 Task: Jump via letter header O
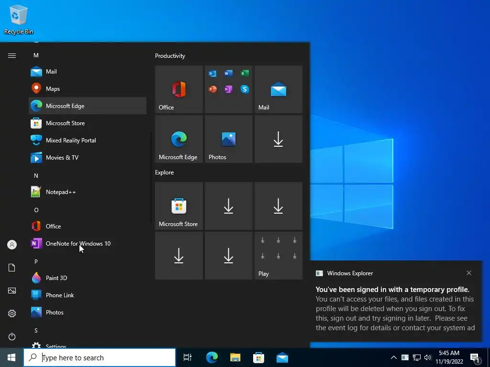click(36, 210)
